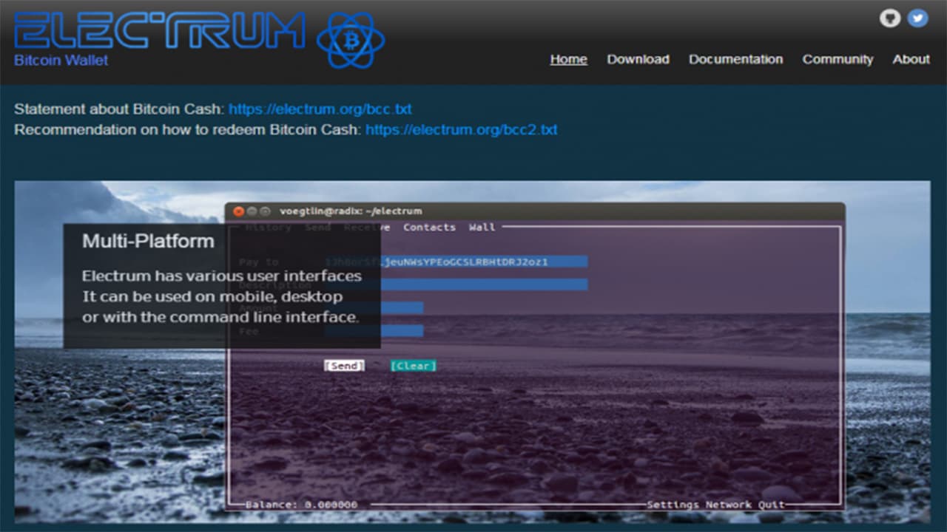Click the Balance: 0.000000 text
Screen dimensions: 947x532
click(301, 505)
